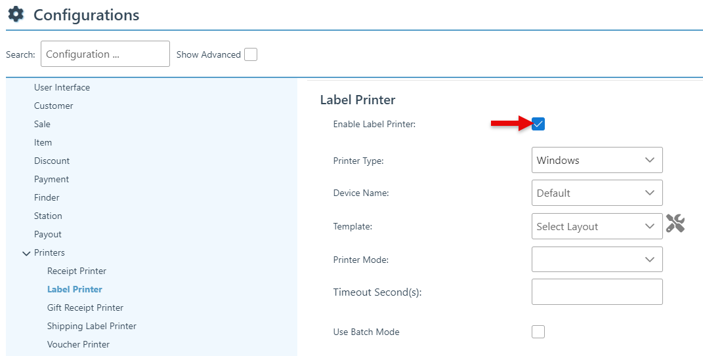Click the Configuration search field
This screenshot has height=356, width=703.
(105, 54)
